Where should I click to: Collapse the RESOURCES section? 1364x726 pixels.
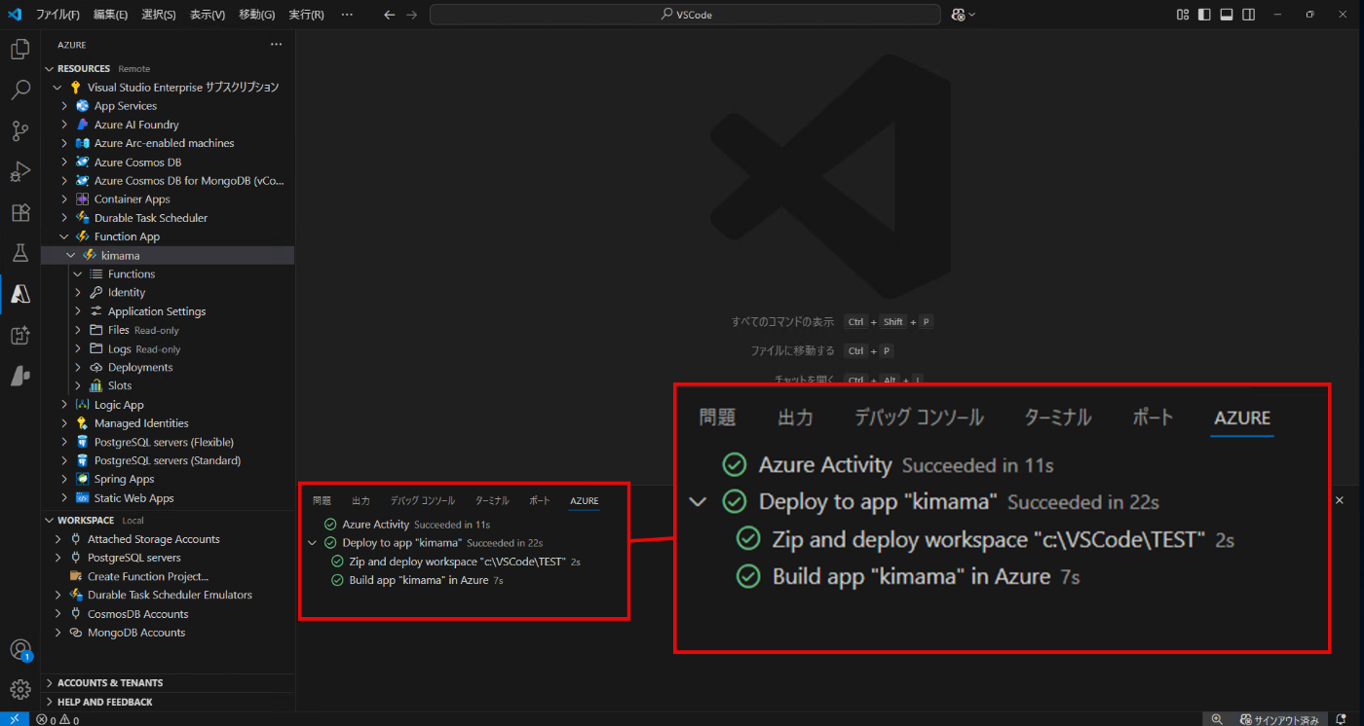pyautogui.click(x=50, y=69)
